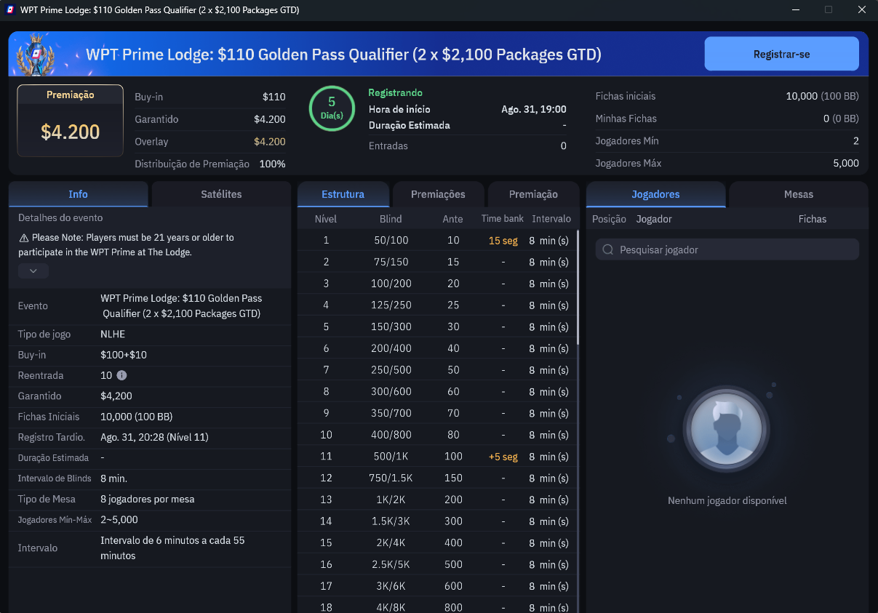Screen dimensions: 878x613
Task: Click the 250/500 blind level
Action: [391, 370]
